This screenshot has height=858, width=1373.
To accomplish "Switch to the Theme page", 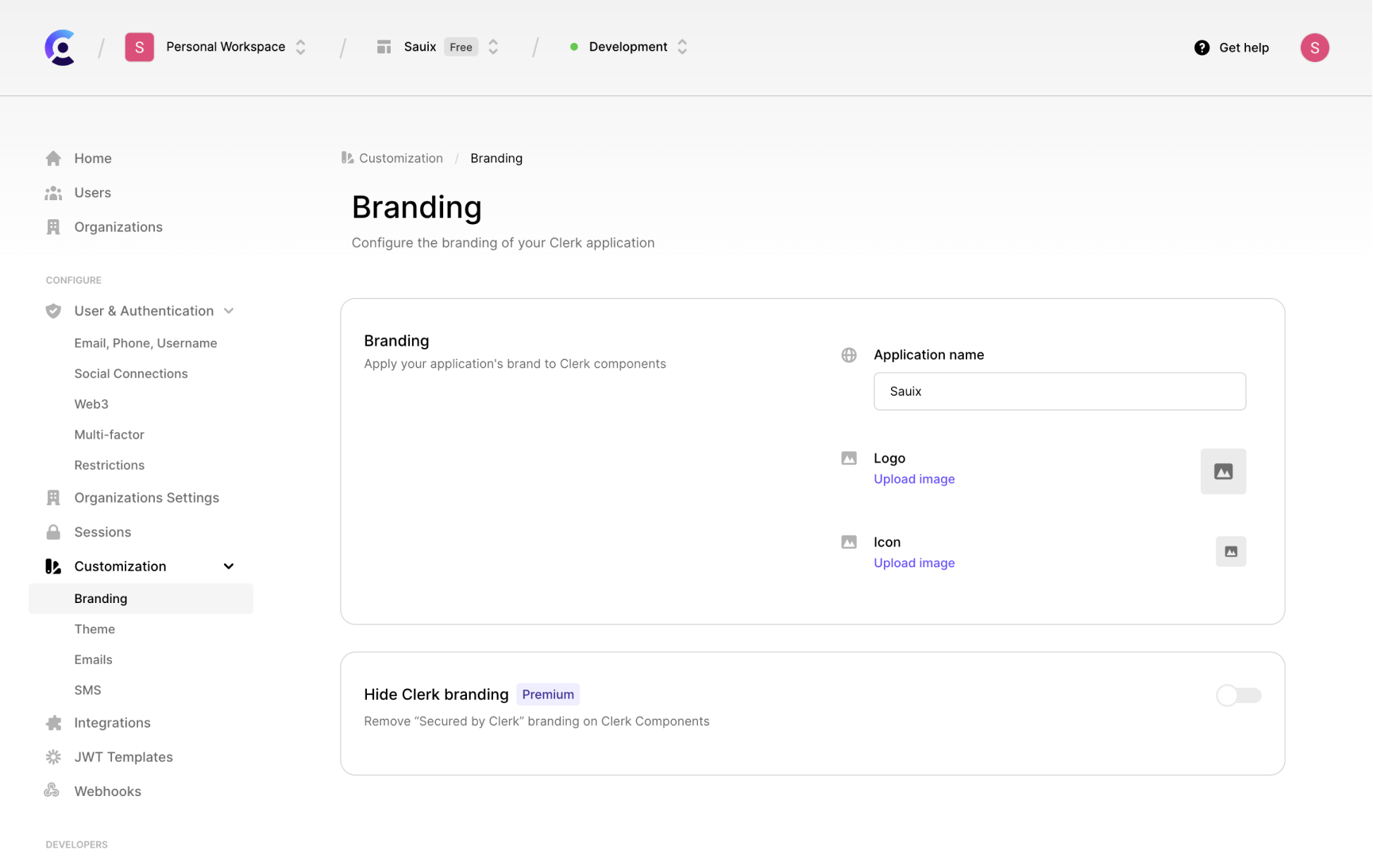I will (94, 628).
